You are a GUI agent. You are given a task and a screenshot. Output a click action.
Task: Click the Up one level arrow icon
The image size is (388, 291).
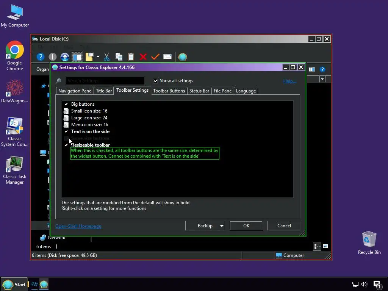65,57
